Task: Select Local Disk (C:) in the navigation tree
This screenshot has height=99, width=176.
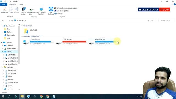Action: (13, 58)
